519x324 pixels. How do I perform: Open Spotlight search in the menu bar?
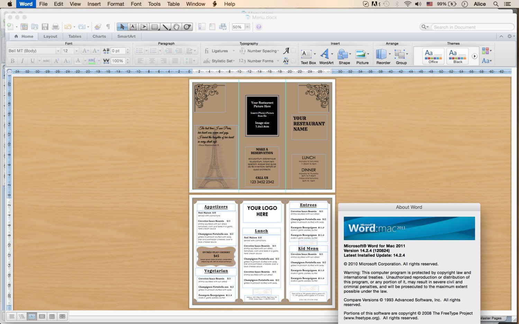point(496,4)
